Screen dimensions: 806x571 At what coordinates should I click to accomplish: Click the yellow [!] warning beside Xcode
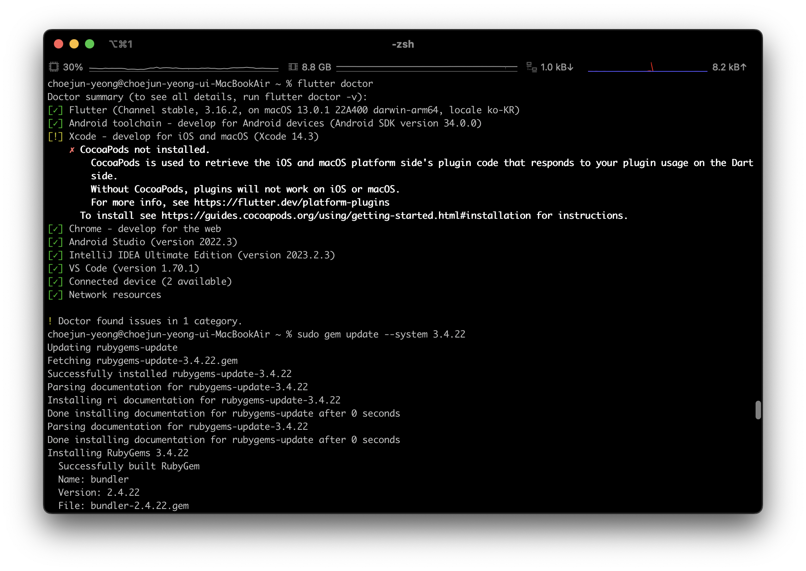click(x=55, y=137)
